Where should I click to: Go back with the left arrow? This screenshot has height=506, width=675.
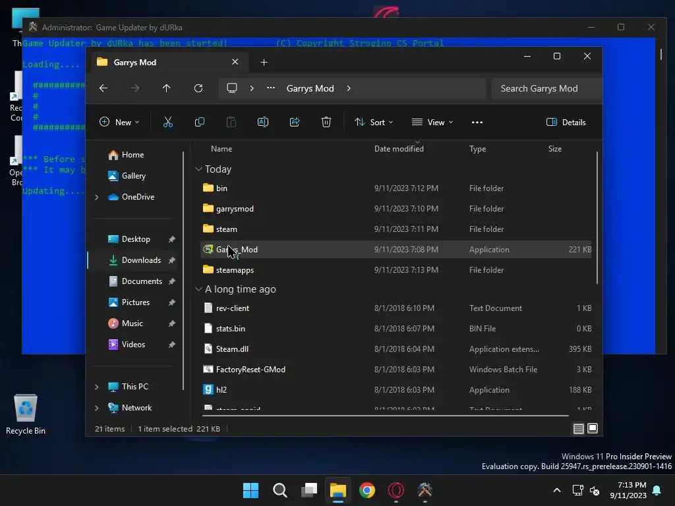(103, 88)
